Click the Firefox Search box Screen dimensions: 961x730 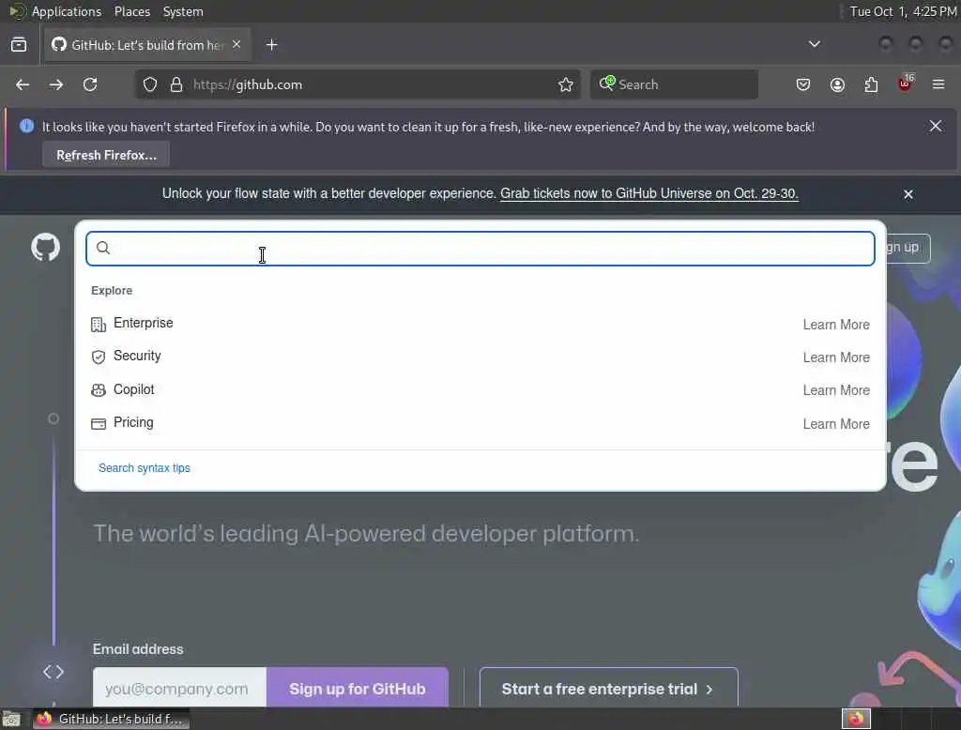[674, 84]
